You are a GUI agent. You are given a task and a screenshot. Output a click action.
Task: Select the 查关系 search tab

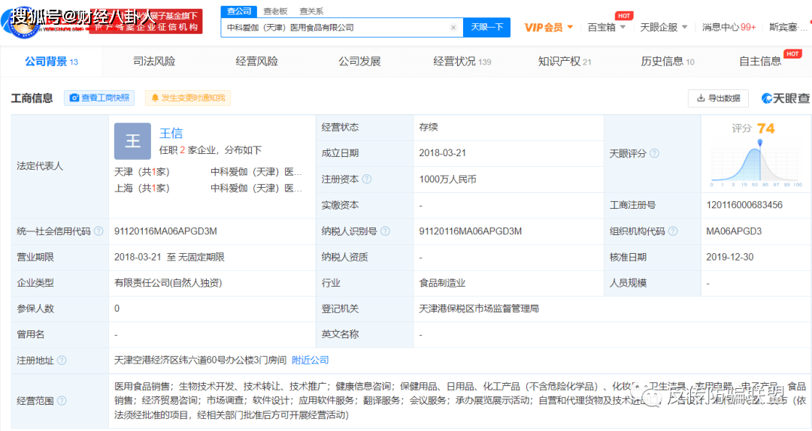(x=311, y=11)
